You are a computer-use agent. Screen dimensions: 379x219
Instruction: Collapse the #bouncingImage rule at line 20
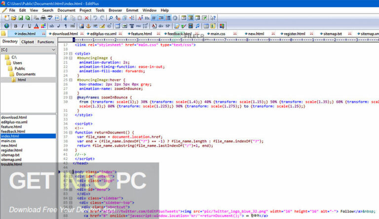[x=71, y=58]
